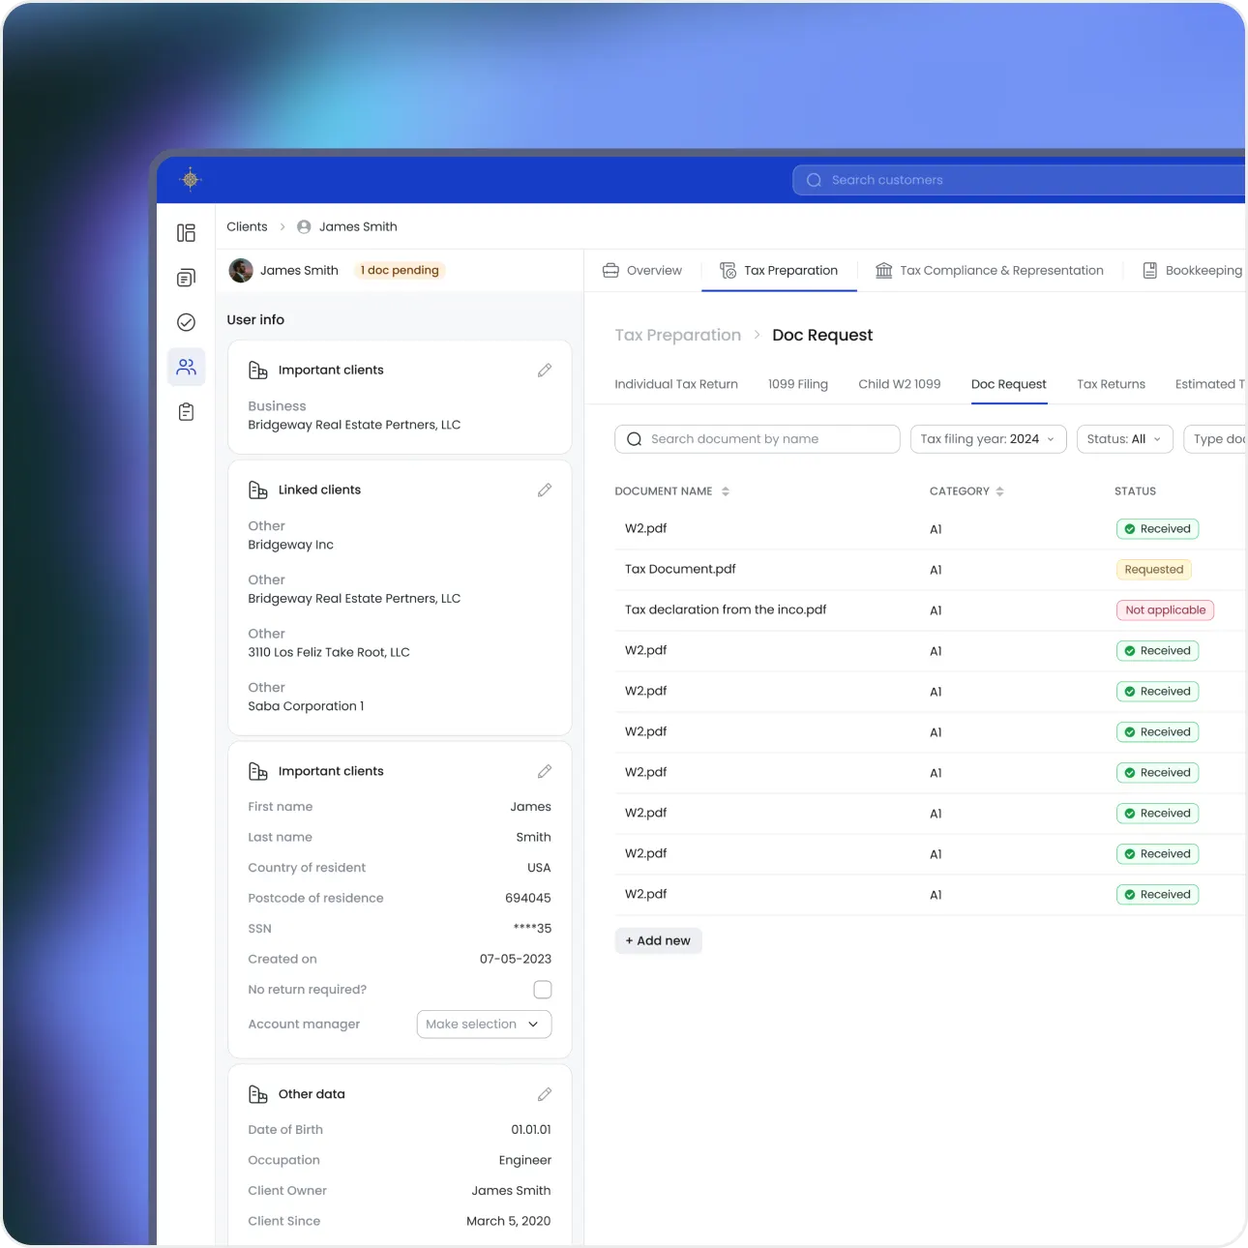
Task: Select the highlighted clients icon in sidebar
Action: [186, 367]
